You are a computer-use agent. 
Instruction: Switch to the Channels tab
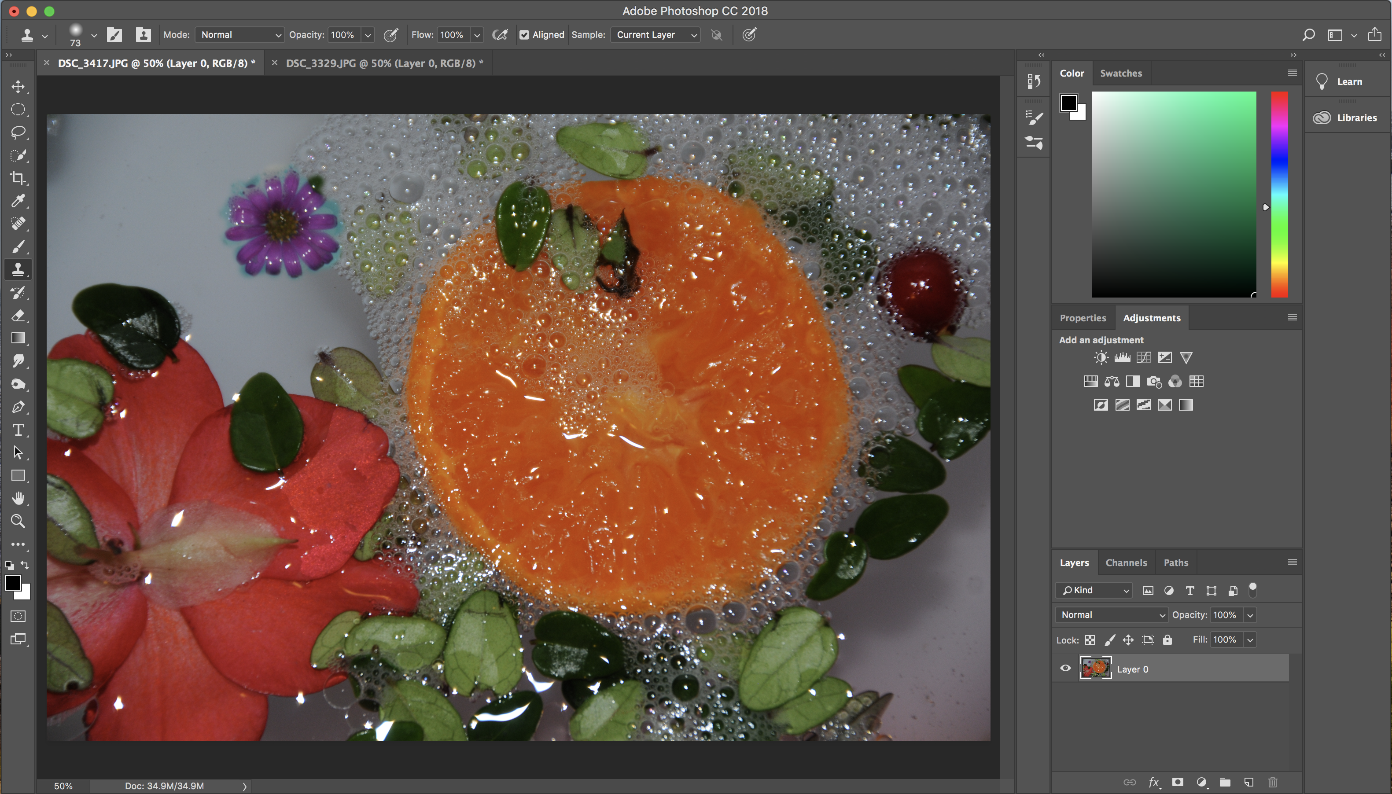(1126, 562)
